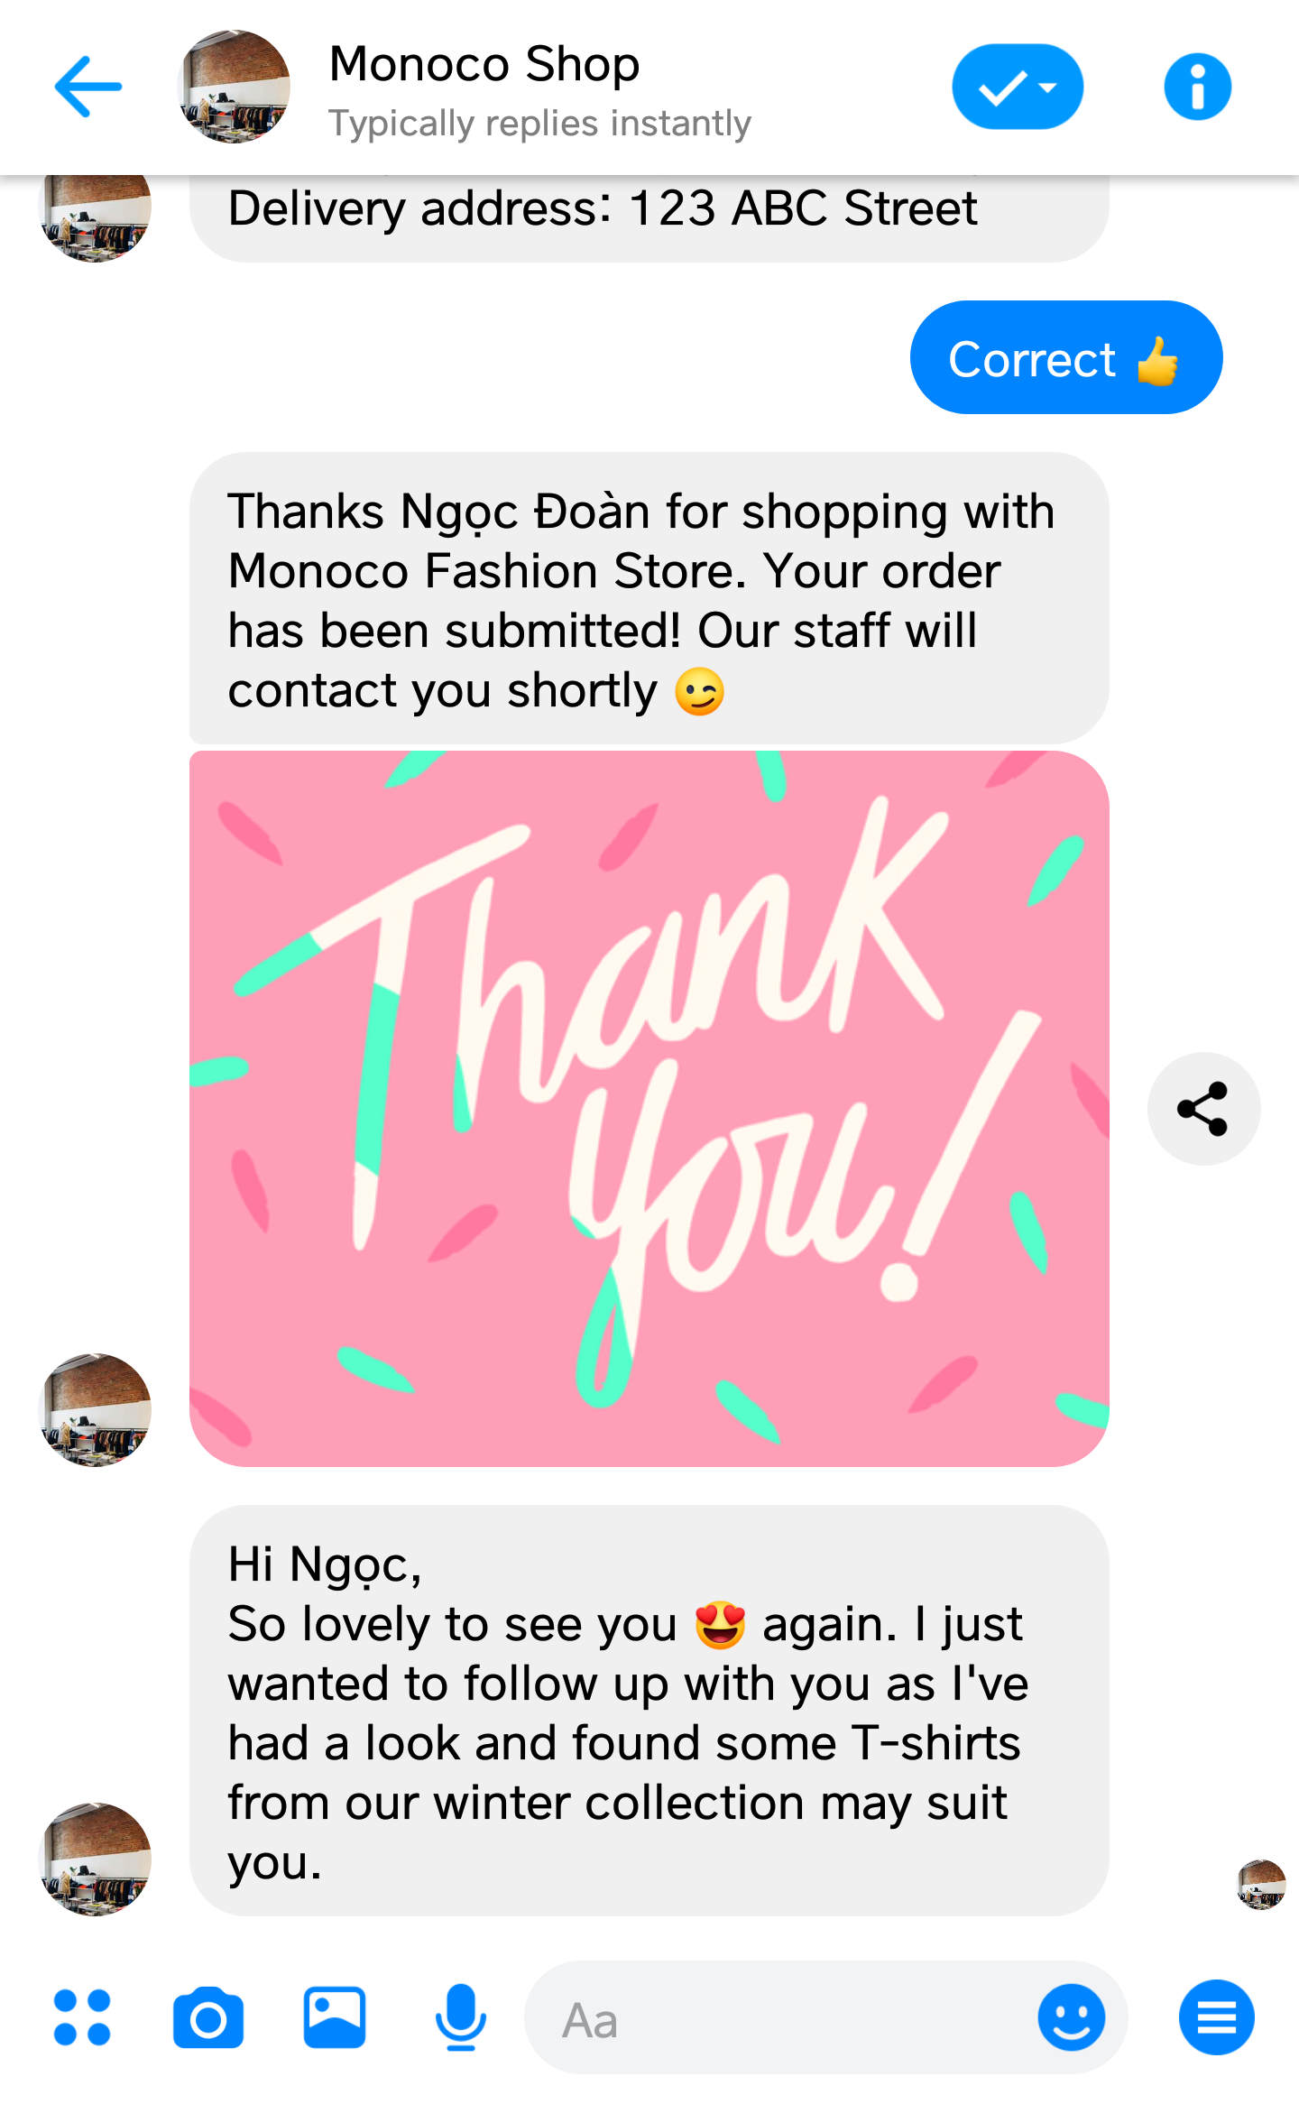Tap the small seen-receipt avatar
Viewport: 1299px width, 2104px height.
click(x=1261, y=1884)
